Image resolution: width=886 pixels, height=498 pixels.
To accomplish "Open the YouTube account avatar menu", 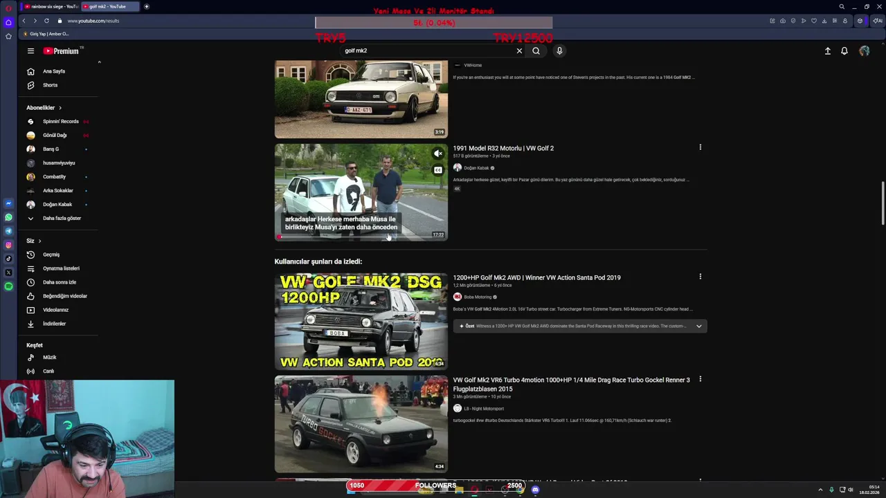I will point(864,50).
